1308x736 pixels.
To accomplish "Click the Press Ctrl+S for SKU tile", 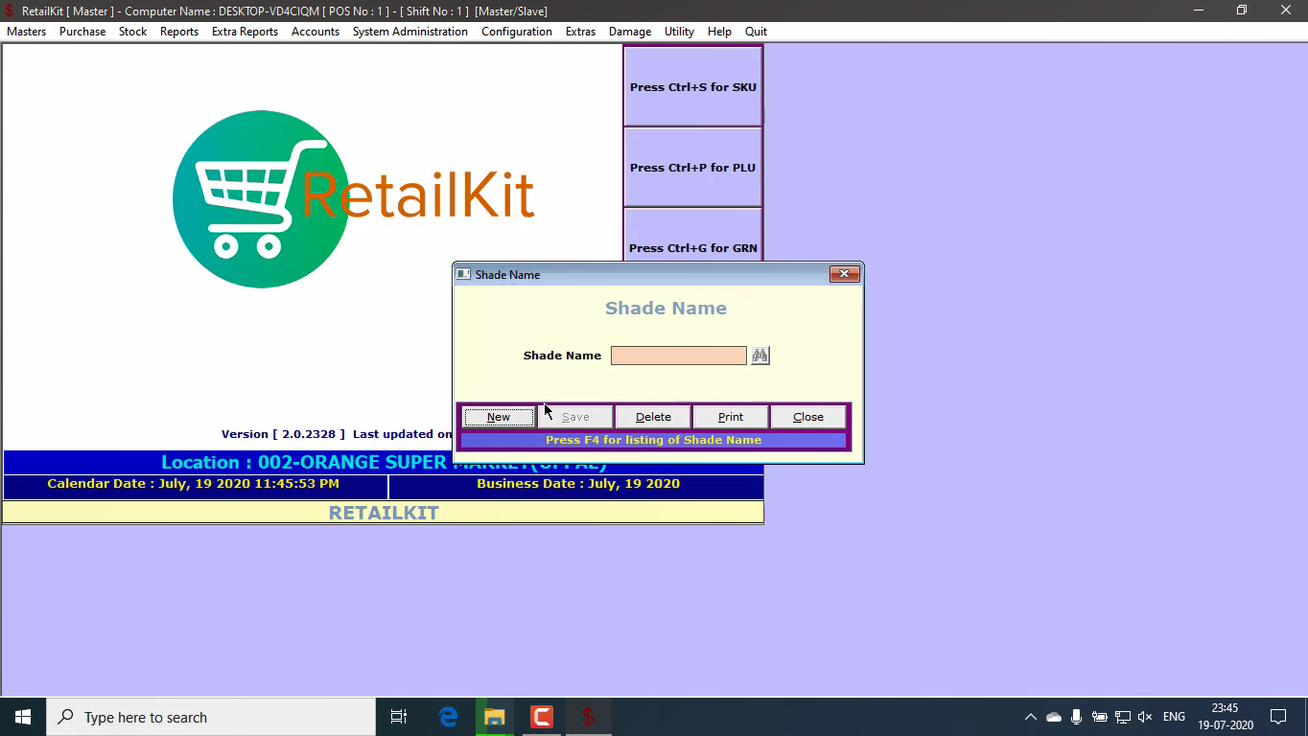I will click(x=692, y=86).
